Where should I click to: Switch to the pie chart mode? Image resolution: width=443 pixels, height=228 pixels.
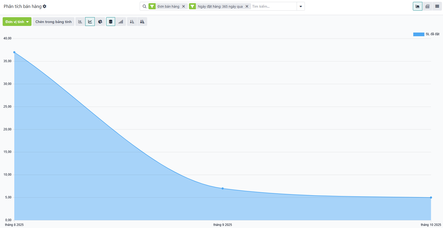(100, 22)
